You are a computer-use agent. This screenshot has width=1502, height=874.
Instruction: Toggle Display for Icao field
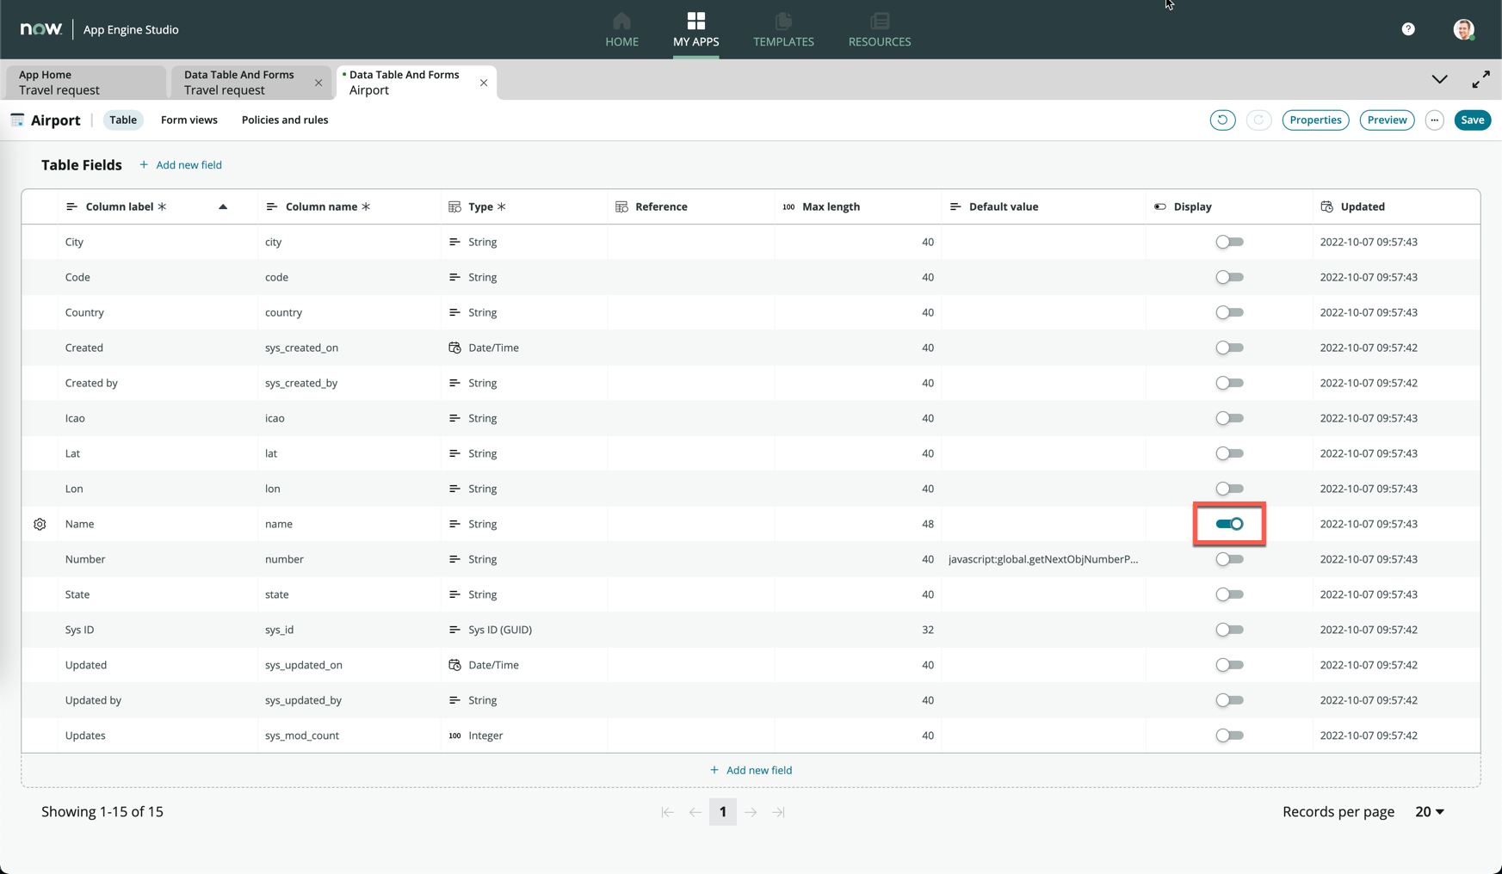click(x=1229, y=418)
